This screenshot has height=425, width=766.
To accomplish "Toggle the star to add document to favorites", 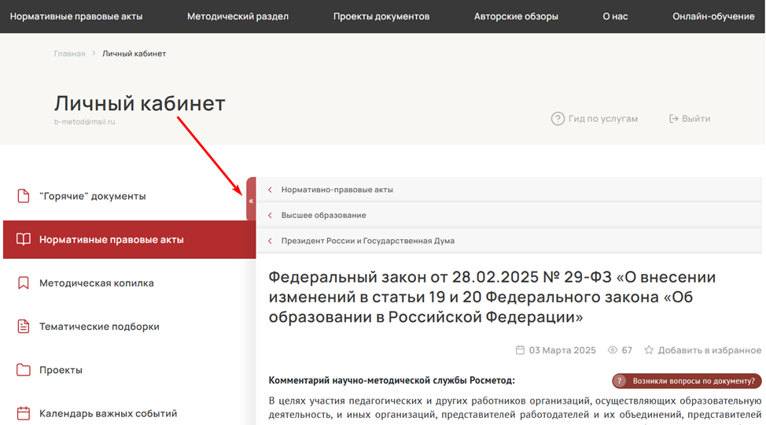I will 649,350.
